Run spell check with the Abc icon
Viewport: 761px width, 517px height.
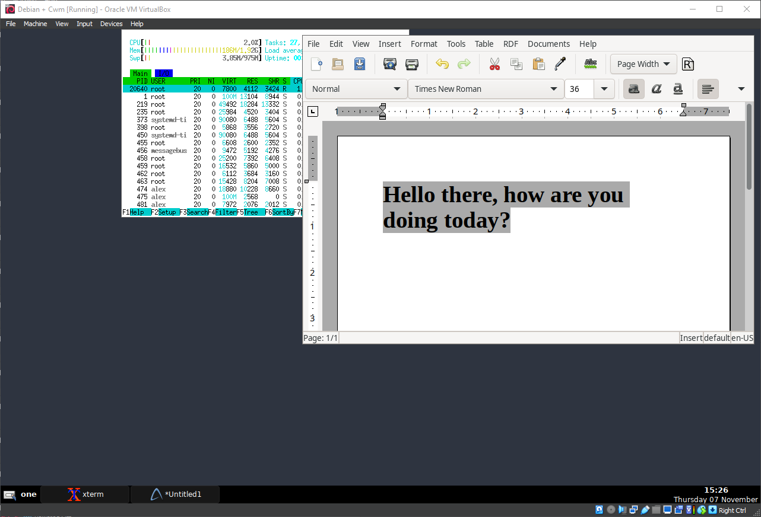[590, 64]
